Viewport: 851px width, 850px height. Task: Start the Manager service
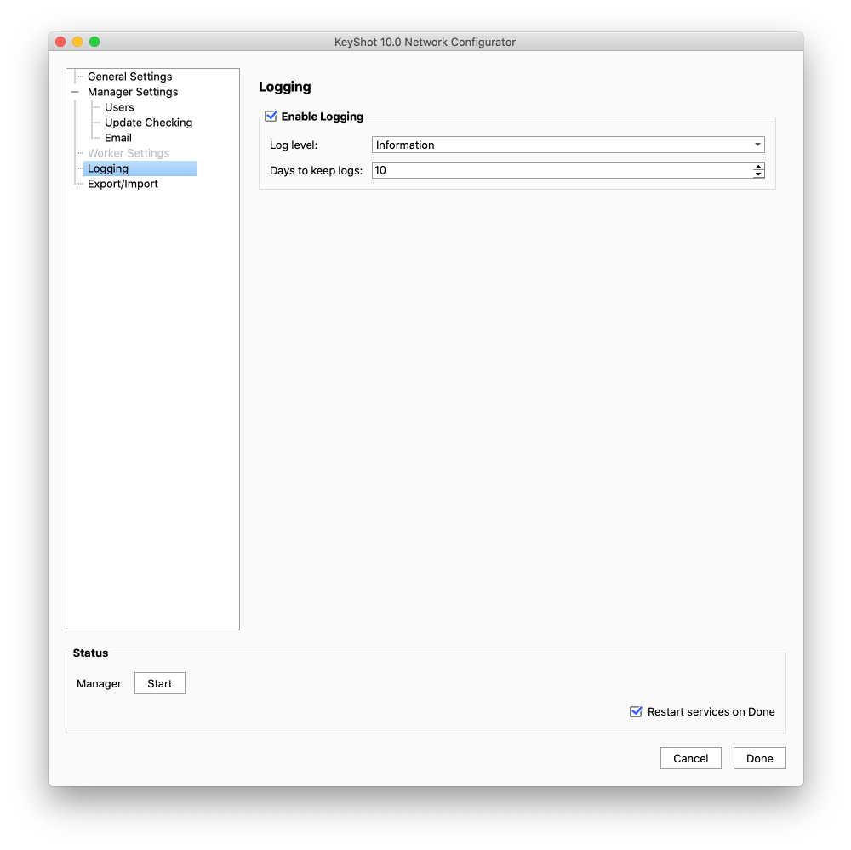click(159, 683)
